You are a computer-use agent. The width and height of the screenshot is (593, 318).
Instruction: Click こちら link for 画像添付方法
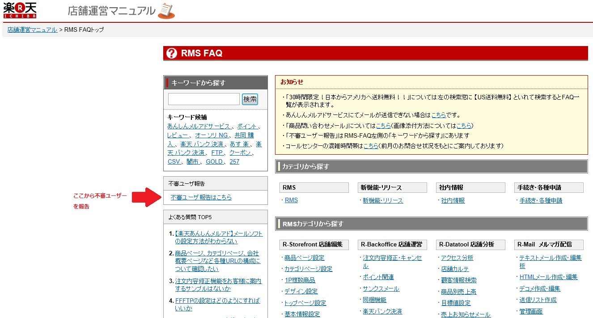coord(464,126)
